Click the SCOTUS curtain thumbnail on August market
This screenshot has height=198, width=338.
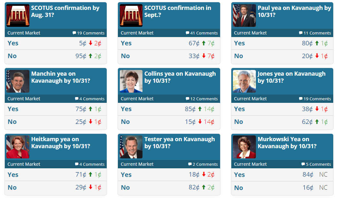pyautogui.click(x=18, y=15)
